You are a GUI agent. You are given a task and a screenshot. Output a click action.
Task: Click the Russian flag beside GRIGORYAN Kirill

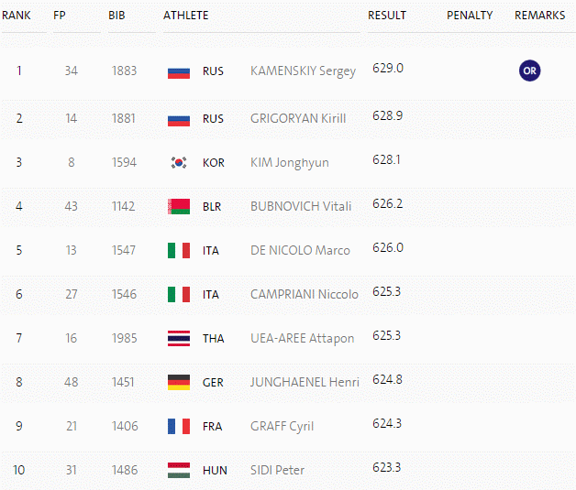tap(179, 121)
